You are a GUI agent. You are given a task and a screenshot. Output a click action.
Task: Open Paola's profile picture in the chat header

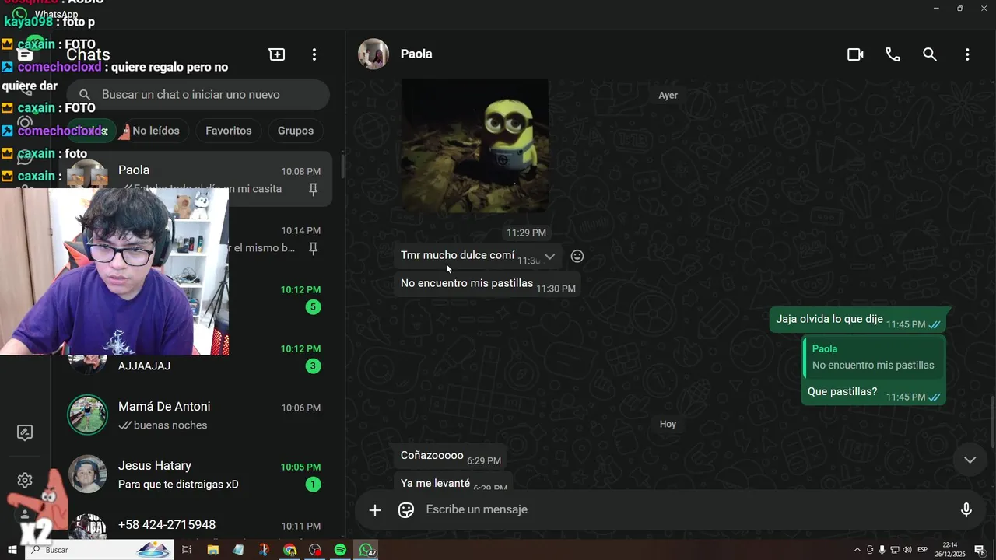click(373, 54)
